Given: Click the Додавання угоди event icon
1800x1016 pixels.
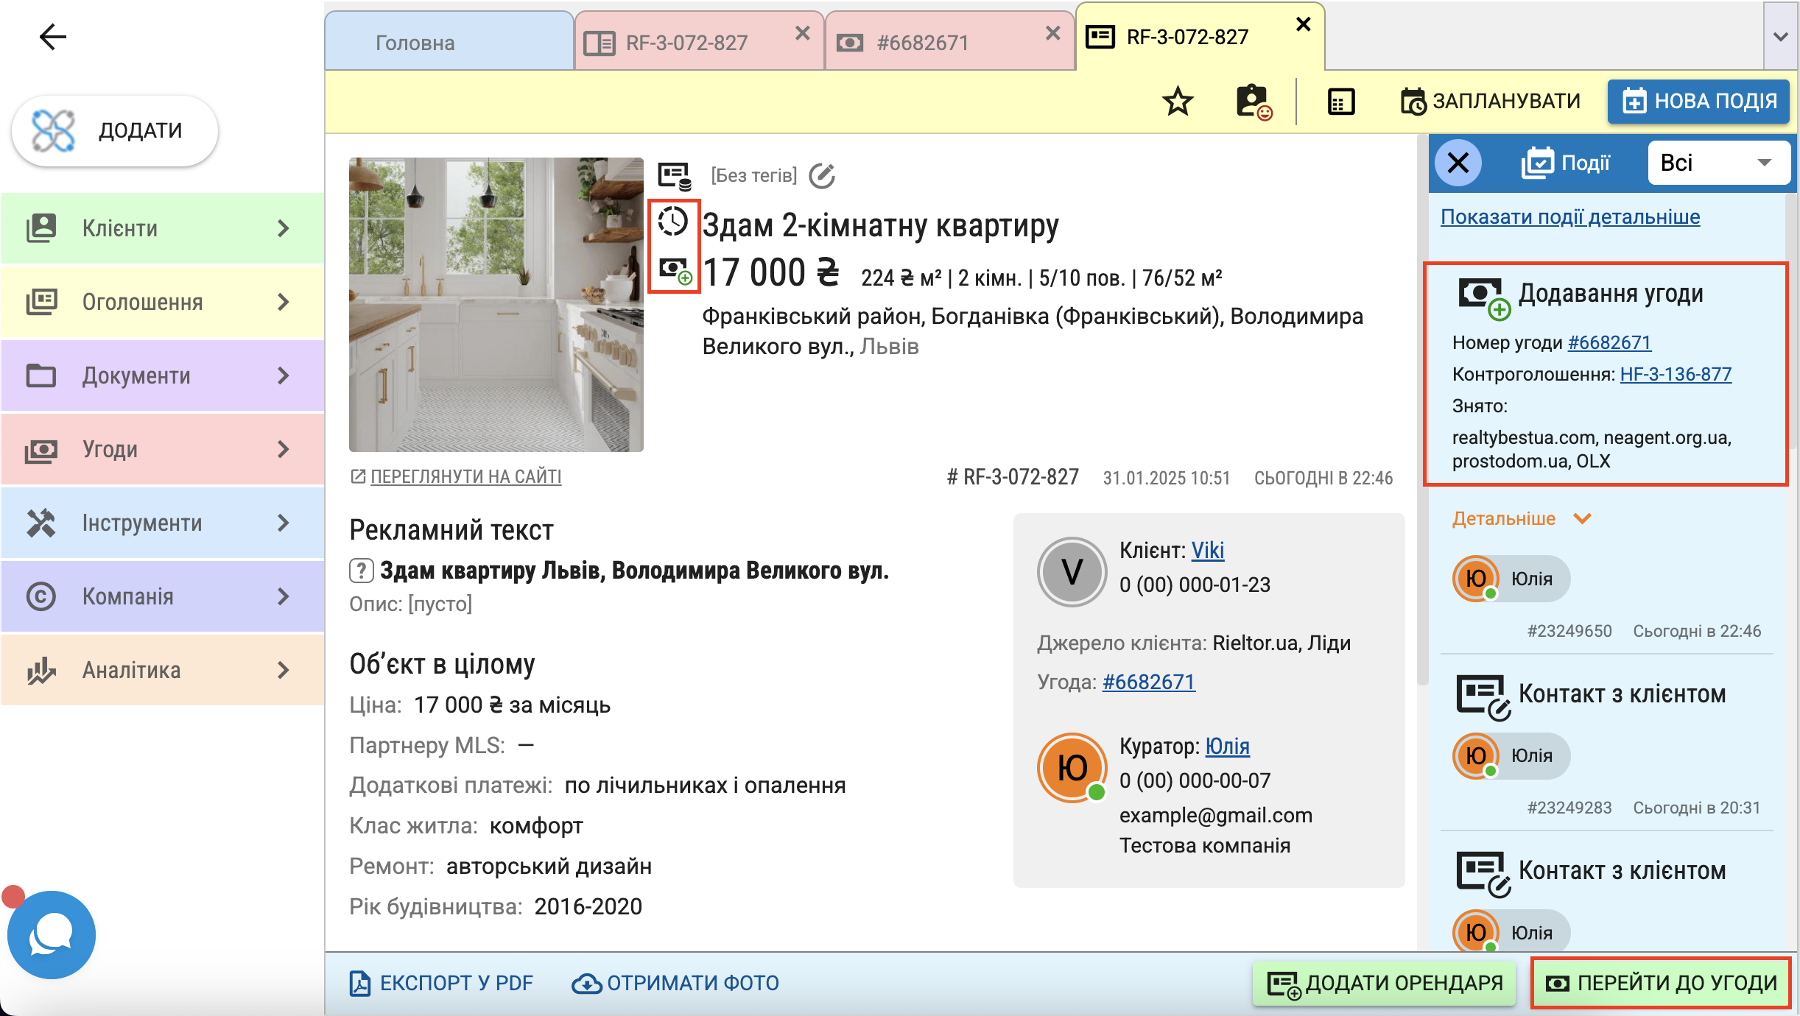Looking at the screenshot, I should pyautogui.click(x=1484, y=297).
